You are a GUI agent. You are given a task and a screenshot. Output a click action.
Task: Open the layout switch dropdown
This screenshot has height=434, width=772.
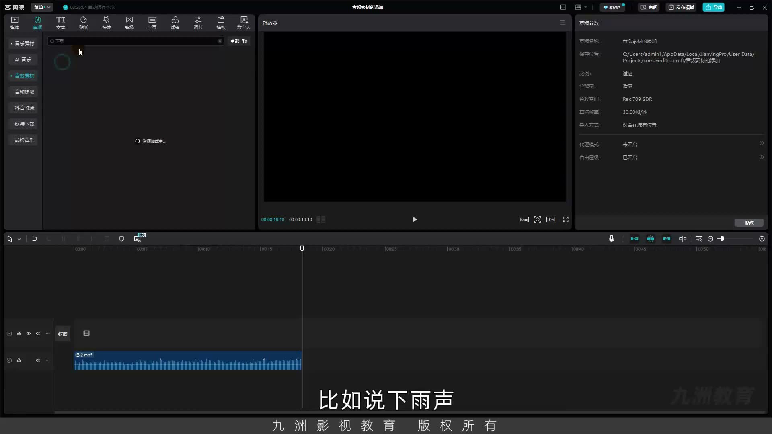tap(581, 7)
